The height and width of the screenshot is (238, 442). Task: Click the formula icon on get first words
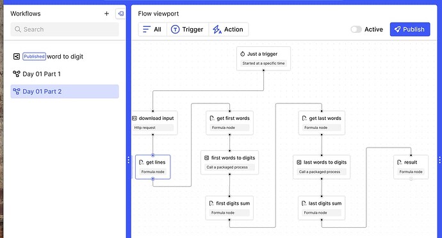coord(212,118)
